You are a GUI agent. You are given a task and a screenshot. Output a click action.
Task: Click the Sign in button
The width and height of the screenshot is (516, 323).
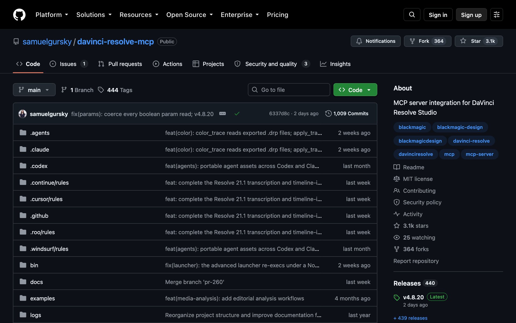(x=438, y=15)
